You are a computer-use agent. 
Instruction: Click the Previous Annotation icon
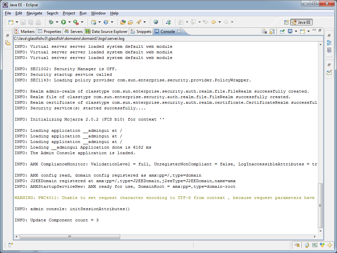point(193,22)
